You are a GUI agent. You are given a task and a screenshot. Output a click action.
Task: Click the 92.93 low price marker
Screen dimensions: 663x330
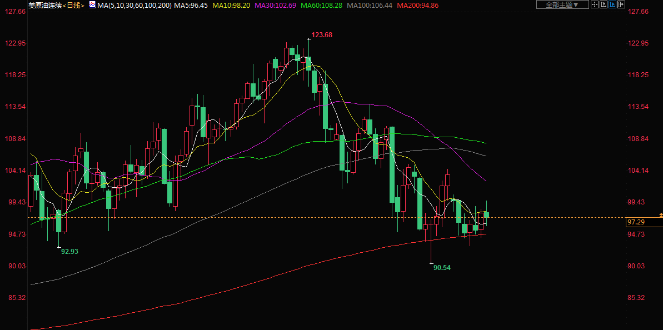[69, 252]
